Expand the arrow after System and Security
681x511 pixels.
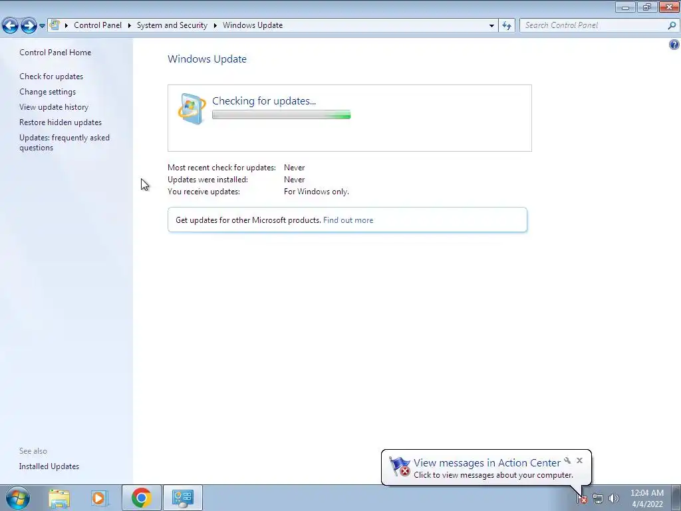pos(215,25)
